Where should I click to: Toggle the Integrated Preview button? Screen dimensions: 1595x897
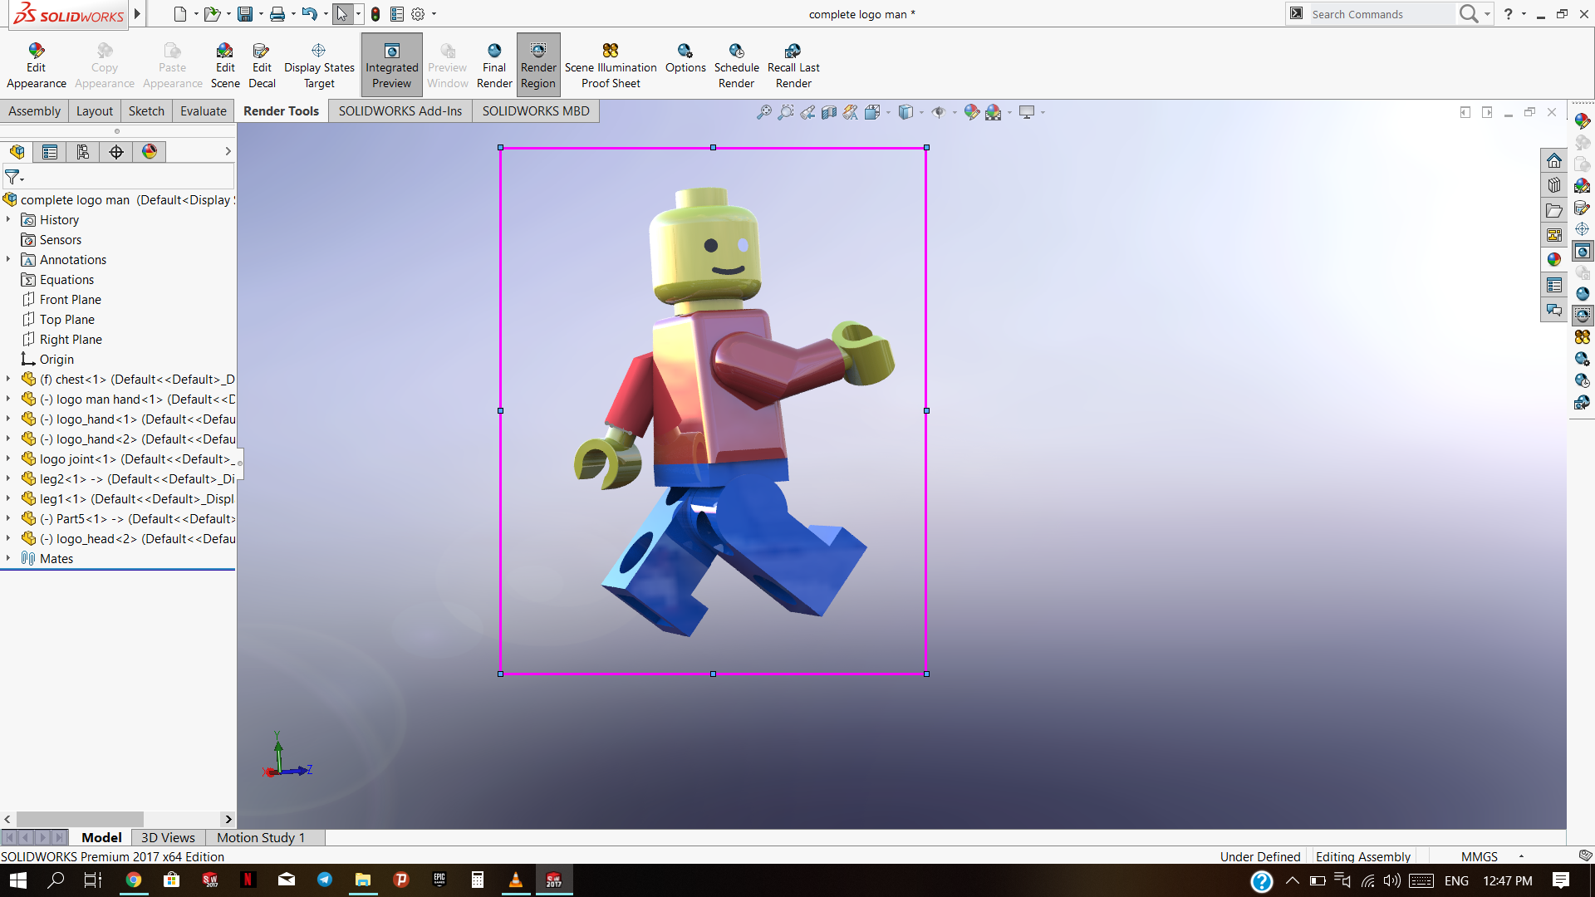(391, 65)
